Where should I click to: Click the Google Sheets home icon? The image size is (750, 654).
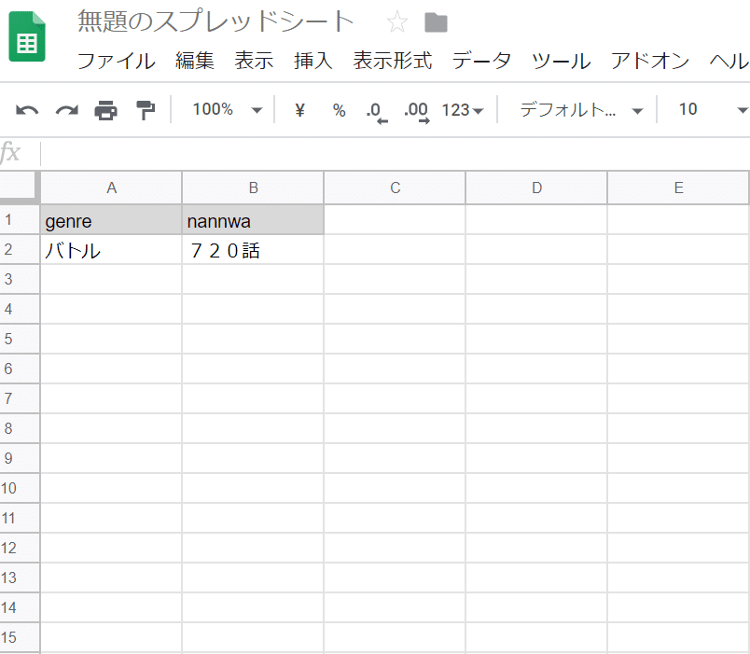(27, 36)
